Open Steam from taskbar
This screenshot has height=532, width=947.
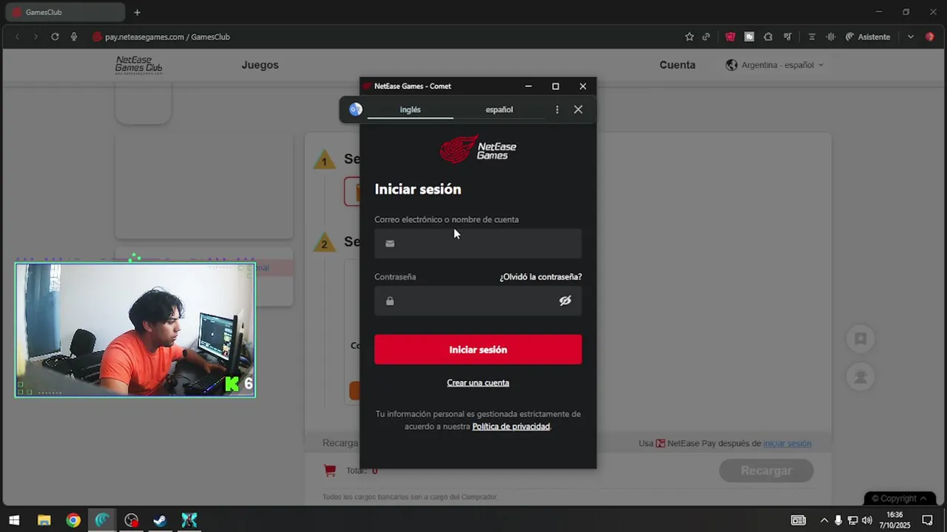point(160,520)
